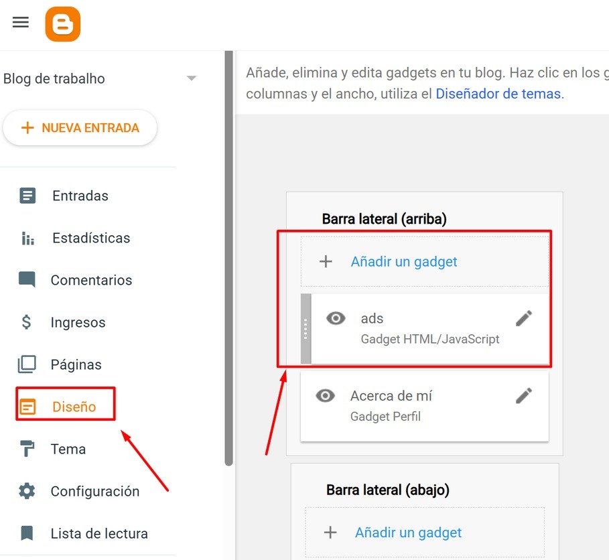Click the sidebar vertical scrollbar
The image size is (609, 560).
pos(228,258)
